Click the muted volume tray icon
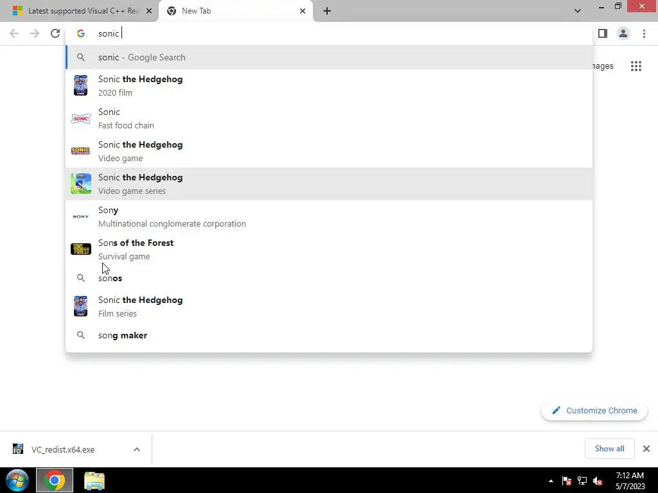 598,481
